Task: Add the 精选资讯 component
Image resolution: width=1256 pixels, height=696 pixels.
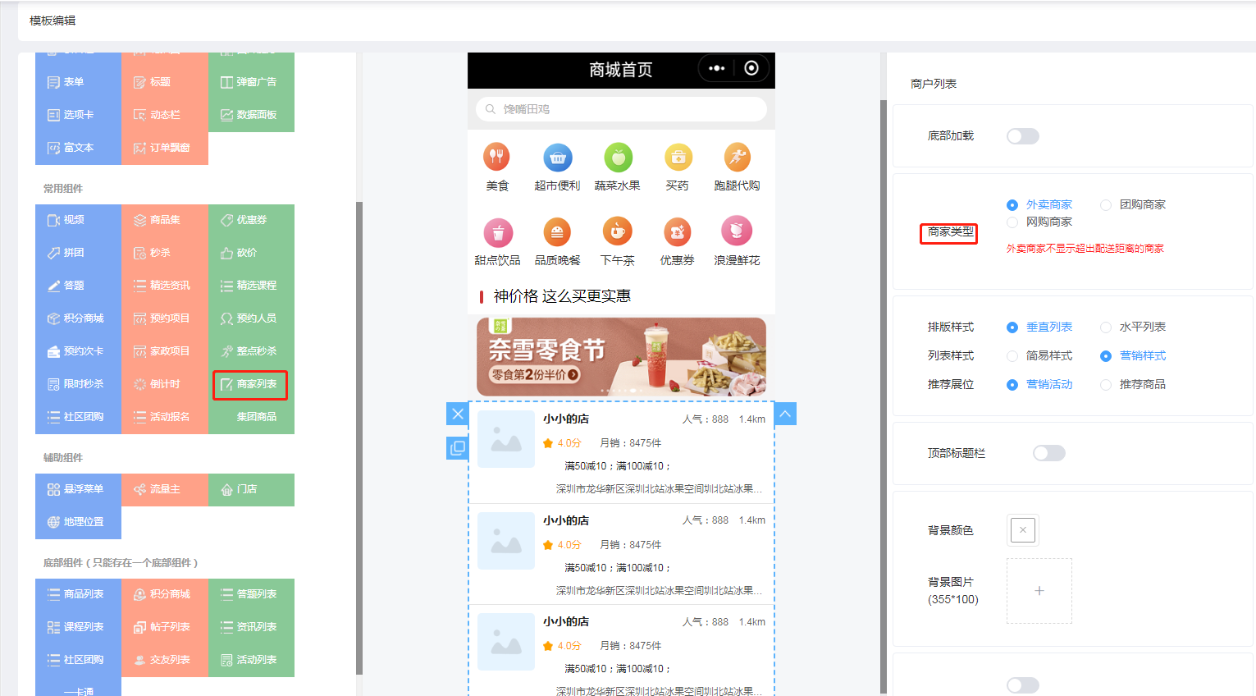Action: pyautogui.click(x=164, y=286)
